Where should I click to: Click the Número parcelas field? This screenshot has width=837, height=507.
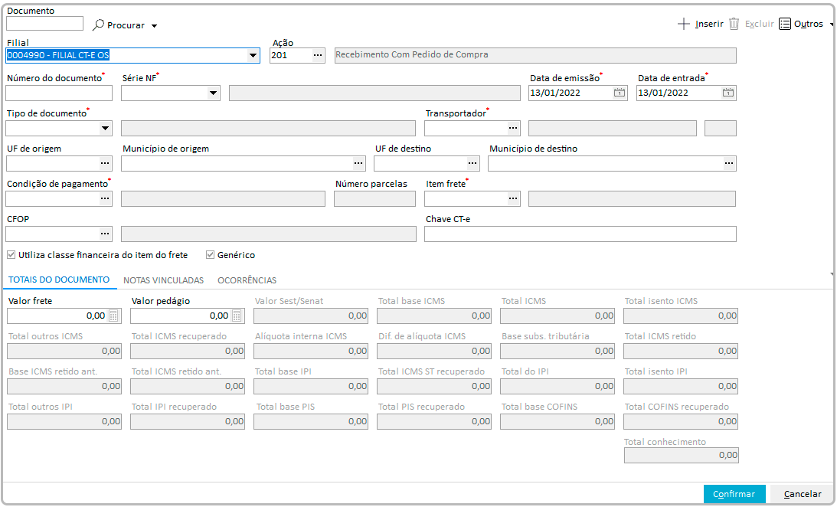pos(374,198)
